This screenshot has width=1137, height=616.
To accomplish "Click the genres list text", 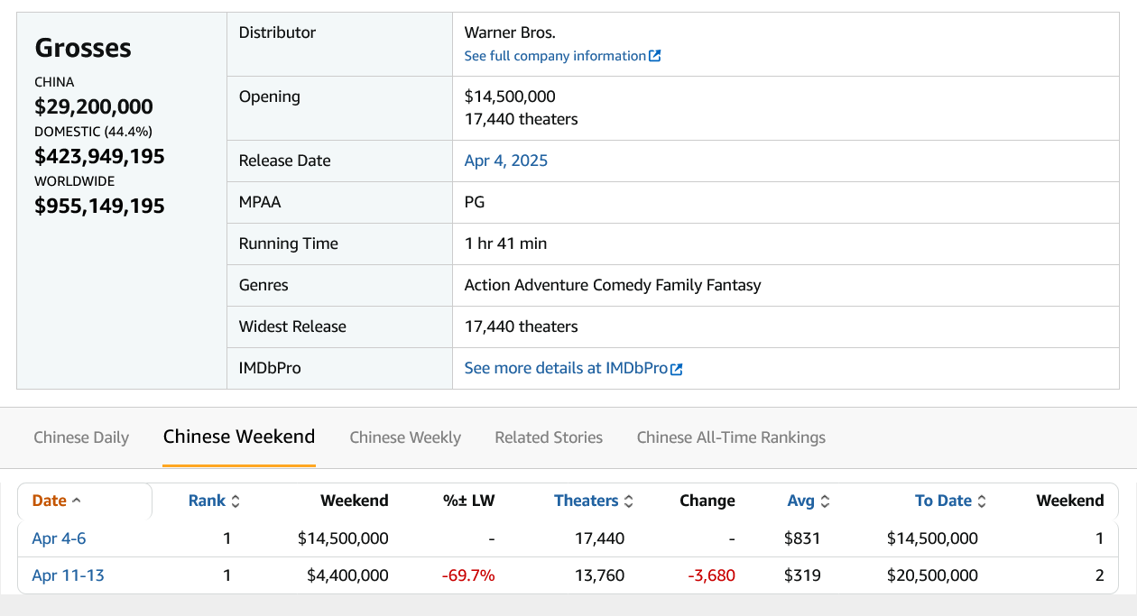I will coord(613,285).
